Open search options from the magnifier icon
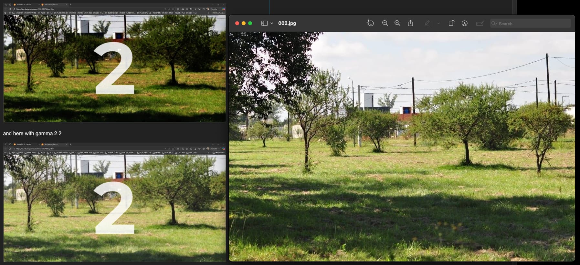Viewport: 580px width, 265px height. point(494,23)
